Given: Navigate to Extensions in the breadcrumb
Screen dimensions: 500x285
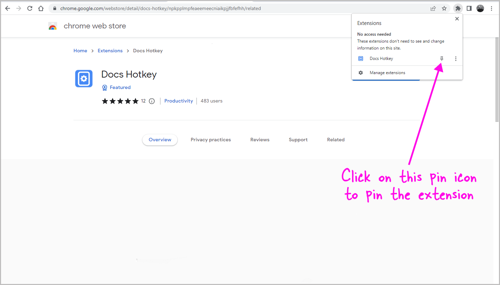Looking at the screenshot, I should click(110, 51).
